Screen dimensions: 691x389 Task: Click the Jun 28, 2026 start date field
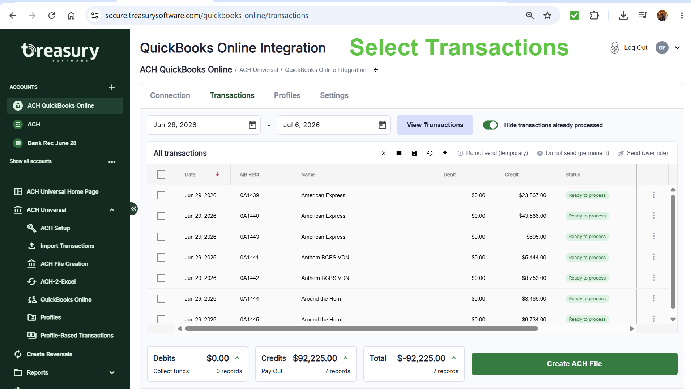[x=204, y=125]
